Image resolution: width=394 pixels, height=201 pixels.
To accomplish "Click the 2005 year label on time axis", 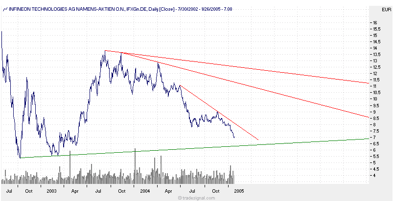I will click(x=239, y=191).
